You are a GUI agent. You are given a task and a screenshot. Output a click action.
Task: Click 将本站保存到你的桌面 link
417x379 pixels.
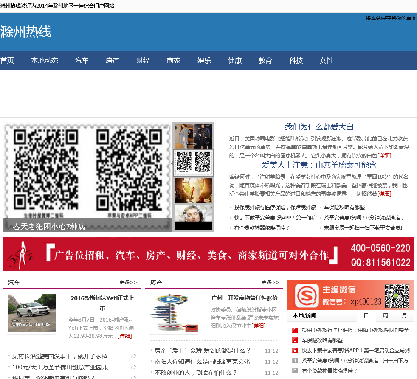click(391, 18)
